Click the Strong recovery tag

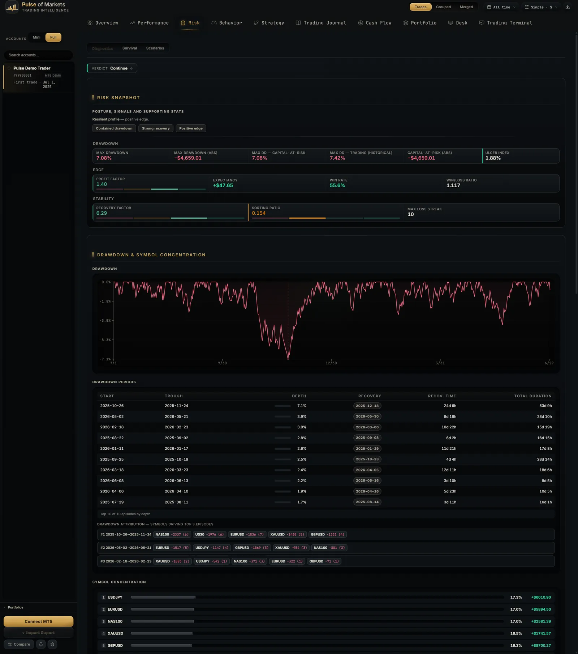pos(156,128)
